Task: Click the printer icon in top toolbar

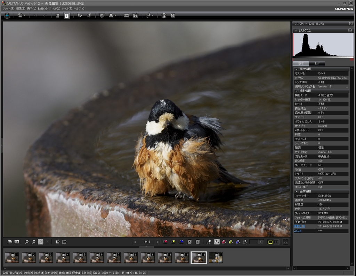Action: 111,16
